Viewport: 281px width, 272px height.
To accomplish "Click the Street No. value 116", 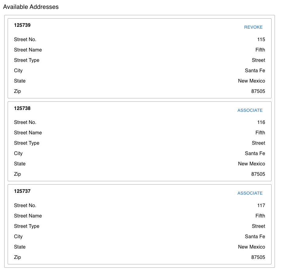I will pos(261,122).
